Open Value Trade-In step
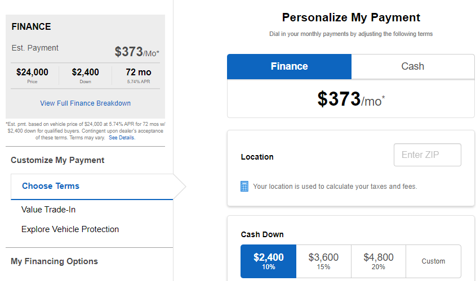 (x=48, y=210)
